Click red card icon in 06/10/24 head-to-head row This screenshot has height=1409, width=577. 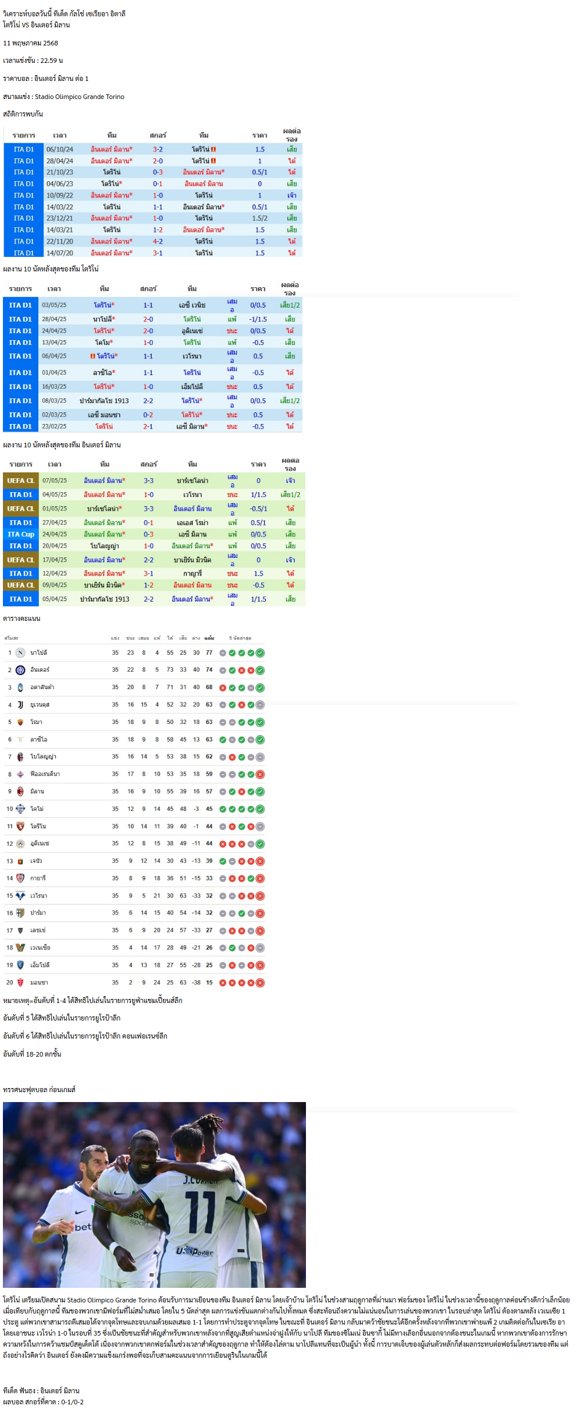(213, 150)
